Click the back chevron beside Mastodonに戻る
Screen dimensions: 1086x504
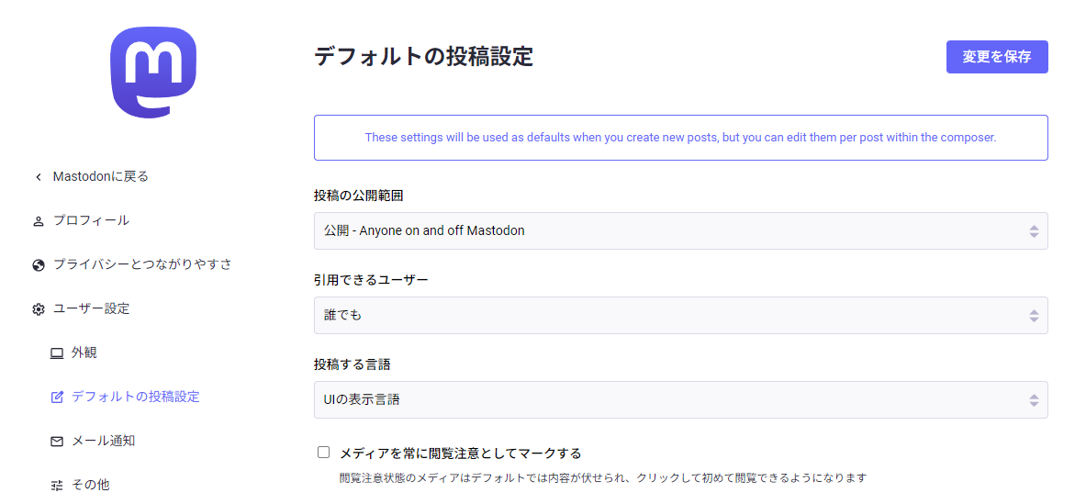click(38, 177)
